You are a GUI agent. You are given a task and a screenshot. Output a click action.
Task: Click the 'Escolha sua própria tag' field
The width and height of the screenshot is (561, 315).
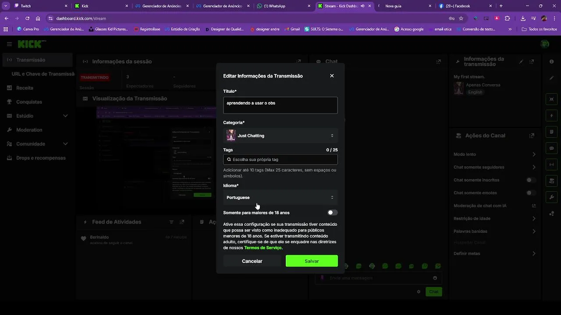[x=280, y=160]
